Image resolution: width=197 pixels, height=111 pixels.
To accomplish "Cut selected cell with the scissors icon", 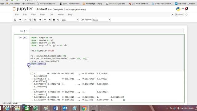I will [25, 20].
